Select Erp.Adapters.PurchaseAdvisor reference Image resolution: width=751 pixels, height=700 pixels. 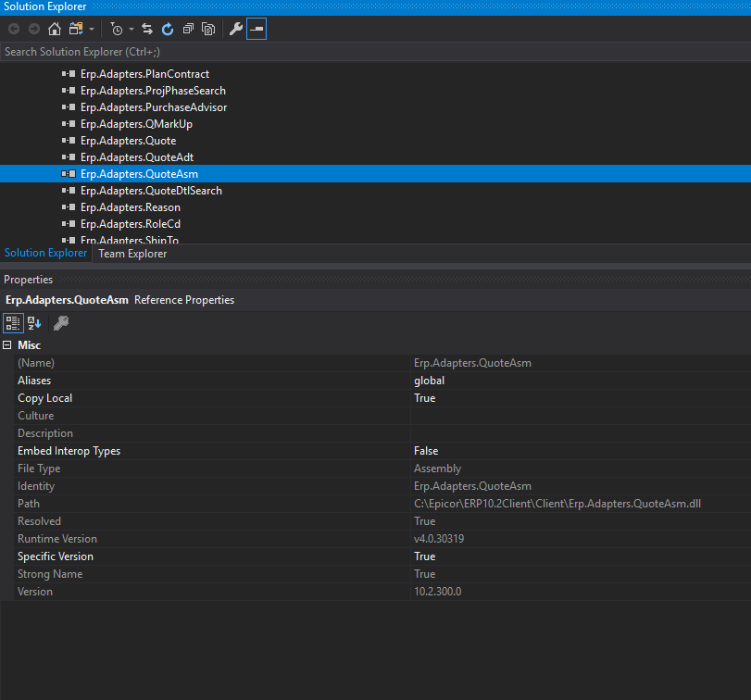[x=154, y=107]
